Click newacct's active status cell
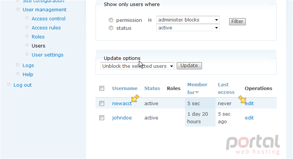Image resolution: width=293 pixels, height=159 pixels. (151, 104)
